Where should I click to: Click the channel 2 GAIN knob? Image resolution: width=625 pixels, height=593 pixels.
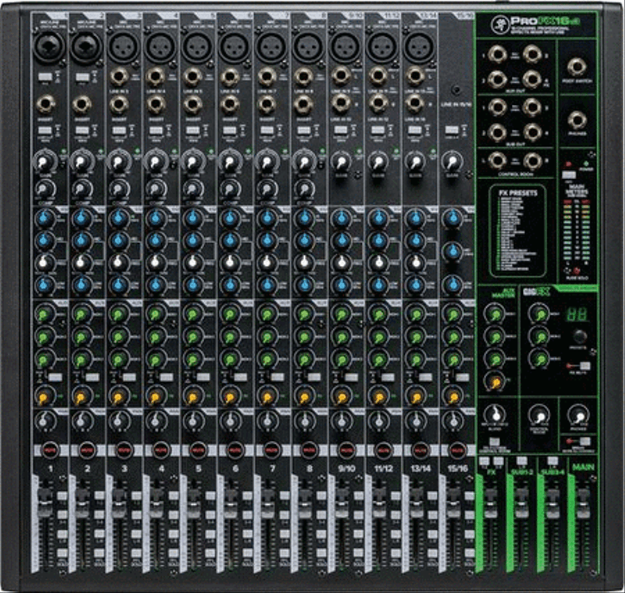(81, 162)
